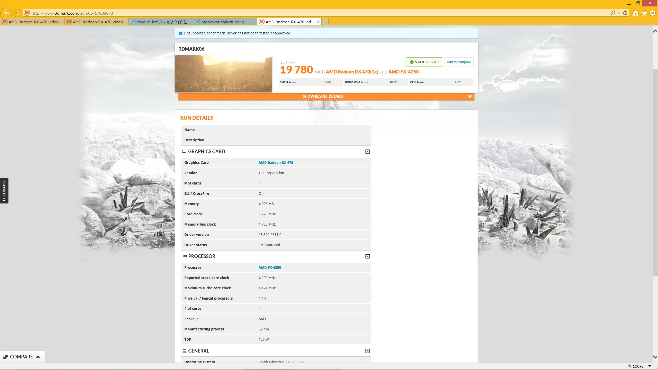Click the search magnifier in address bar

click(613, 13)
